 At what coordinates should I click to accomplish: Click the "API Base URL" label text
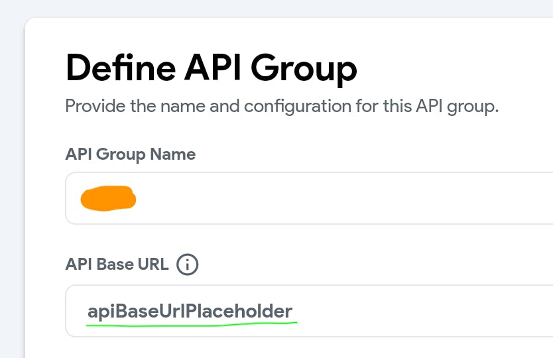[118, 265]
